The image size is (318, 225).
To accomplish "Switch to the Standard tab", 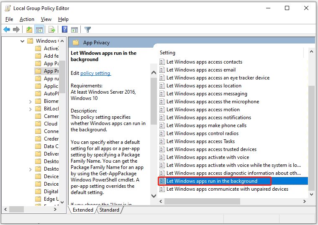I will pos(109,210).
